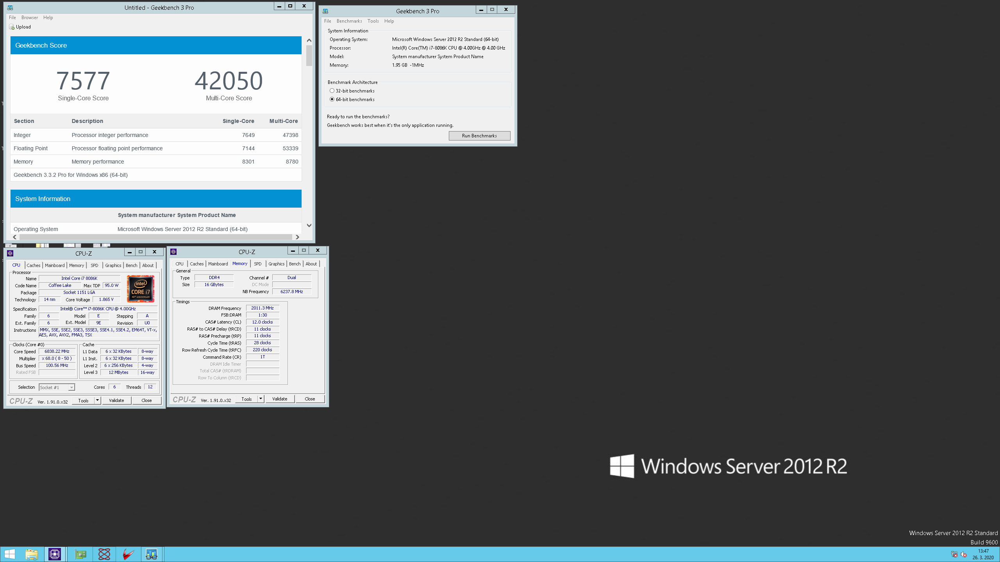Viewport: 1000px width, 562px height.
Task: Open About tab in left CPU-Z window
Action: tap(148, 265)
